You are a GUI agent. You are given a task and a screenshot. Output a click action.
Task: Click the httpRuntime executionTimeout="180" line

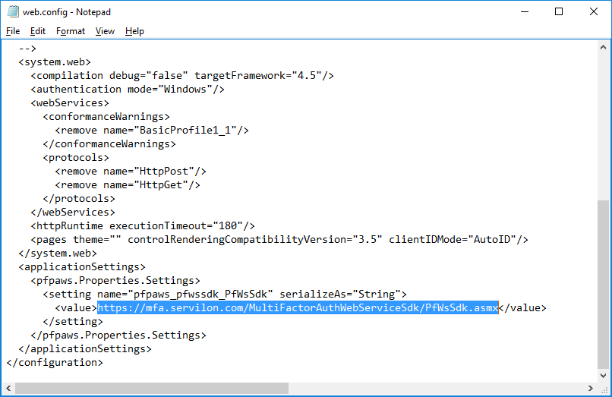(143, 225)
